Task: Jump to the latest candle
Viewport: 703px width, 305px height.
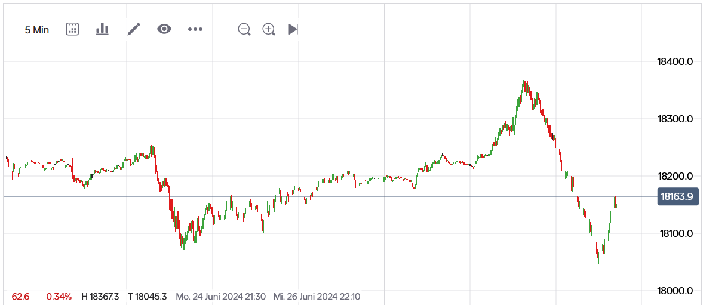Action: coord(293,29)
